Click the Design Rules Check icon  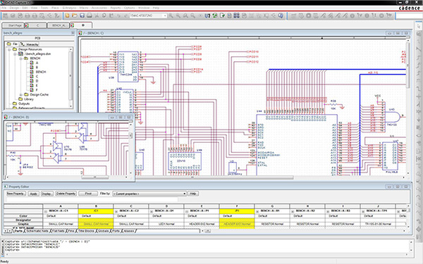222,15
